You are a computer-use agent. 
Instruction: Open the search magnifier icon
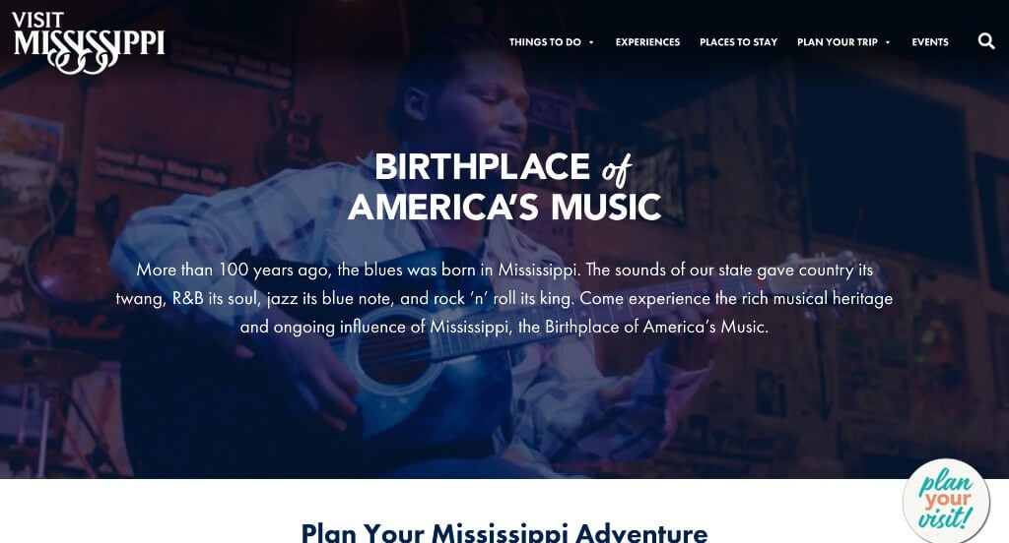985,41
